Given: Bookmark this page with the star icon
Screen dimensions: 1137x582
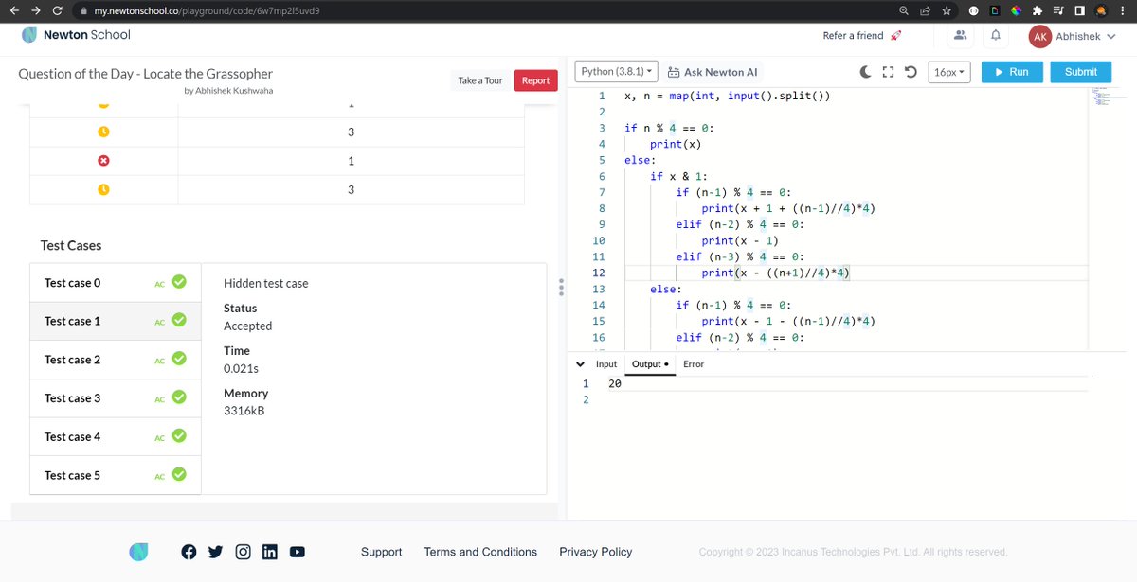Looking at the screenshot, I should click(946, 10).
